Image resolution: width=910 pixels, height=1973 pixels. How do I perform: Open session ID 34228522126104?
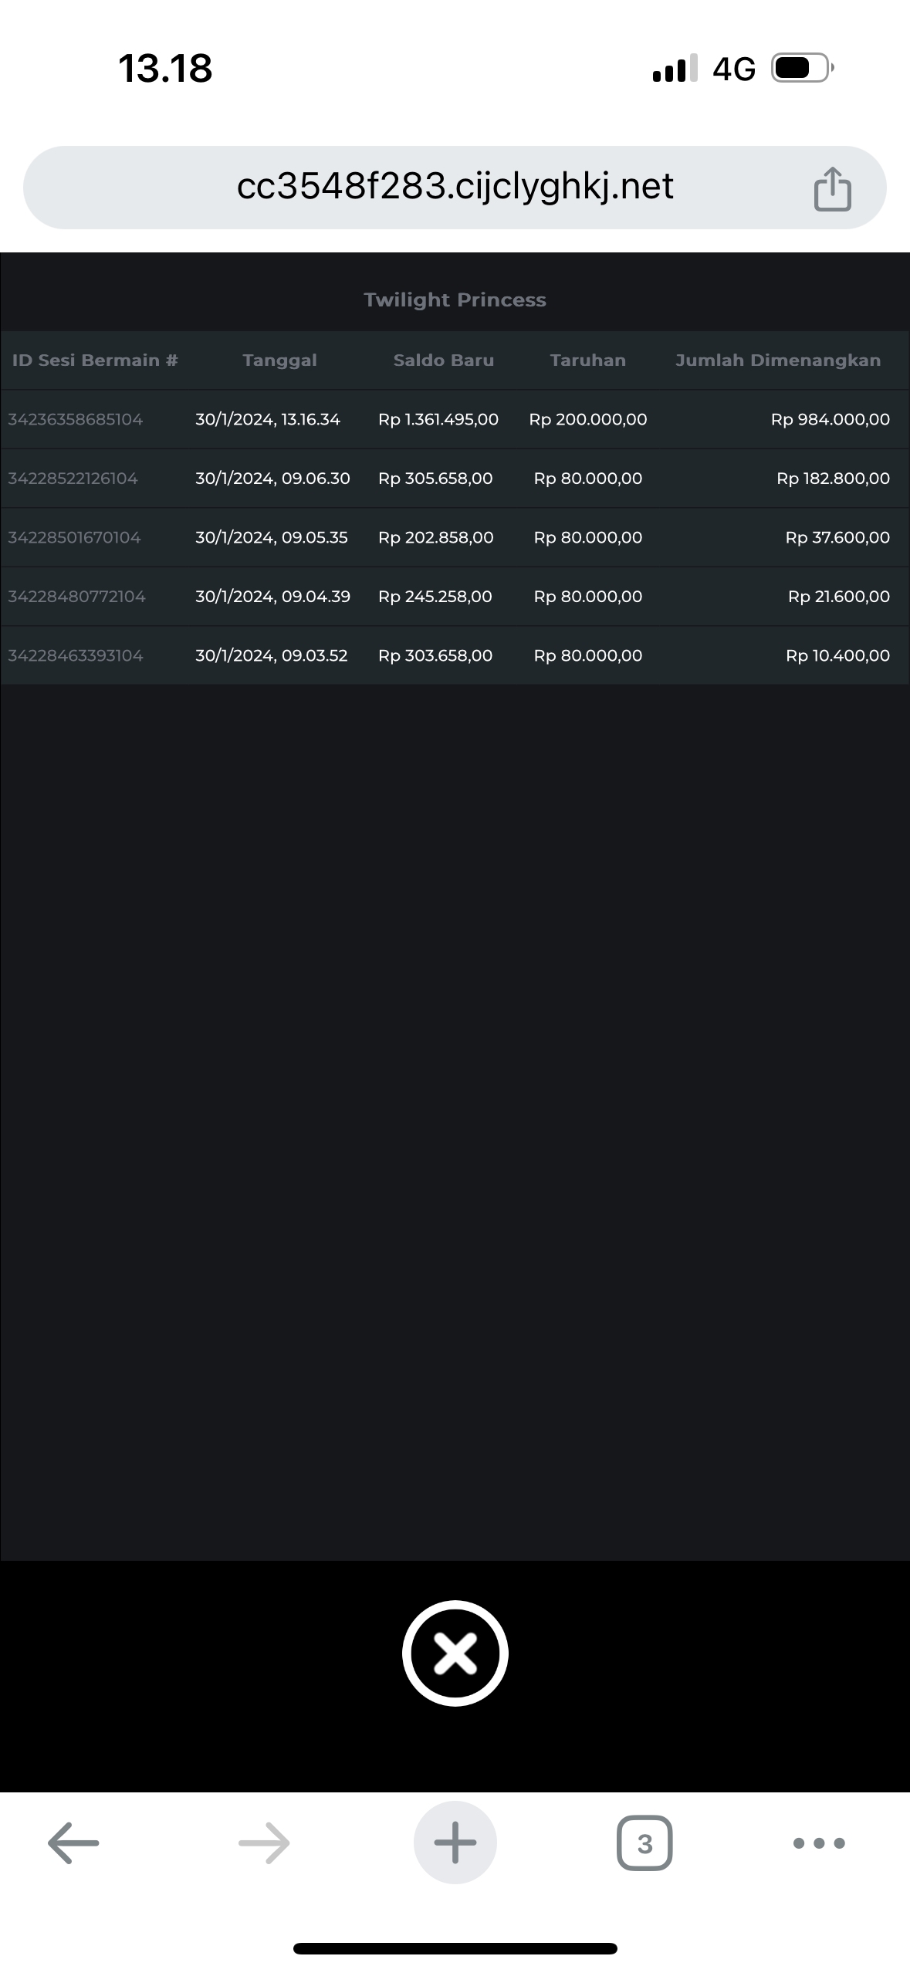pos(73,479)
